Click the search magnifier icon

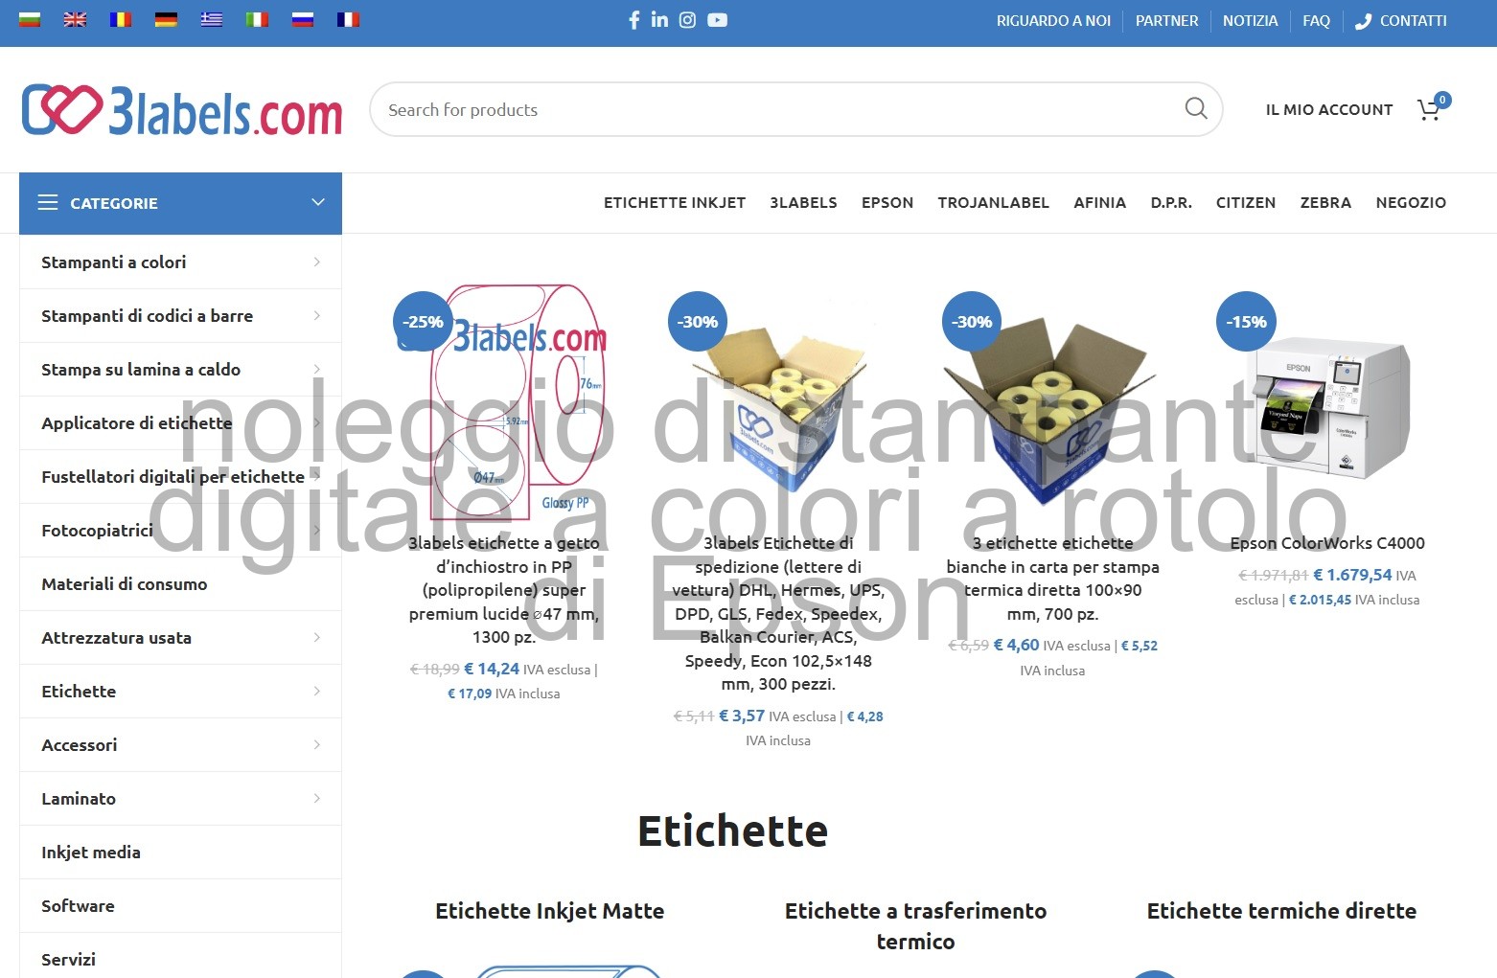tap(1195, 108)
